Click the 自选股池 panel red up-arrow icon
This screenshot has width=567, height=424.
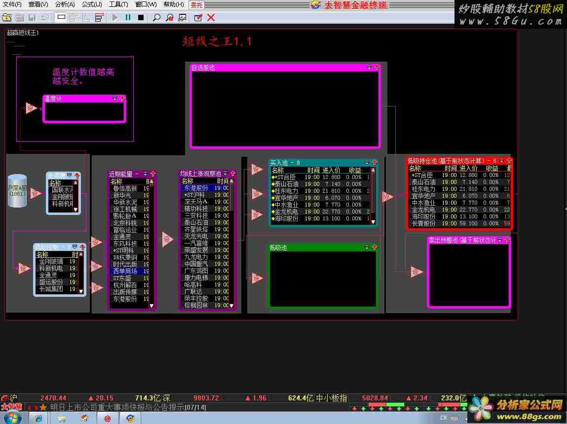pyautogui.click(x=377, y=67)
